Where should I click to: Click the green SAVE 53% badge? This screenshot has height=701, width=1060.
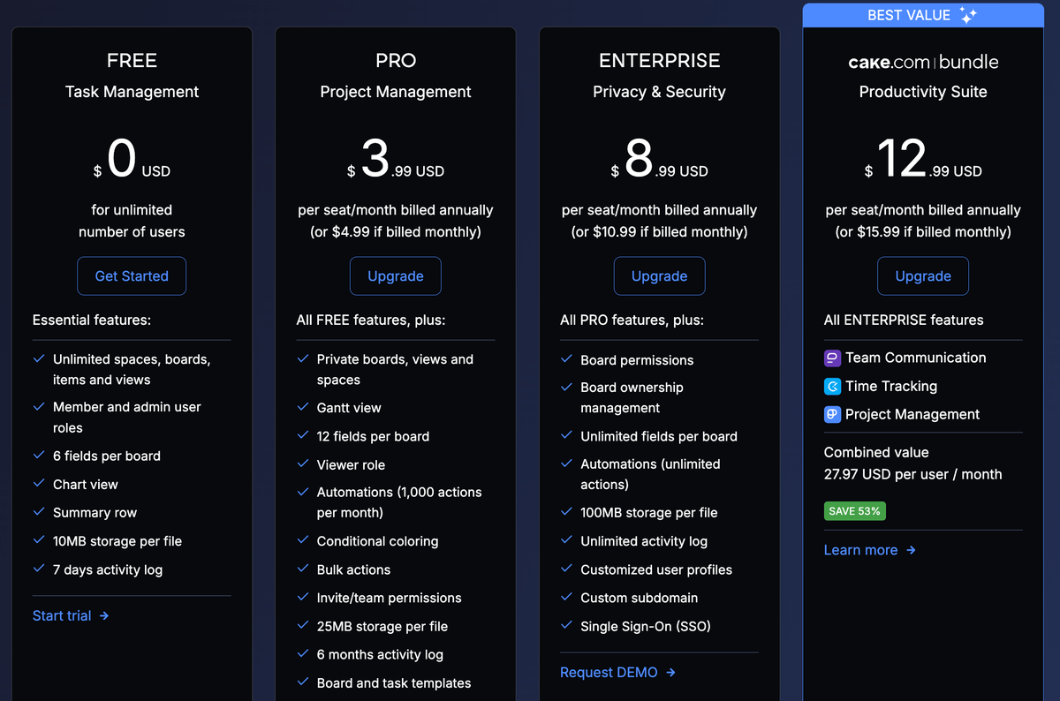tap(855, 511)
